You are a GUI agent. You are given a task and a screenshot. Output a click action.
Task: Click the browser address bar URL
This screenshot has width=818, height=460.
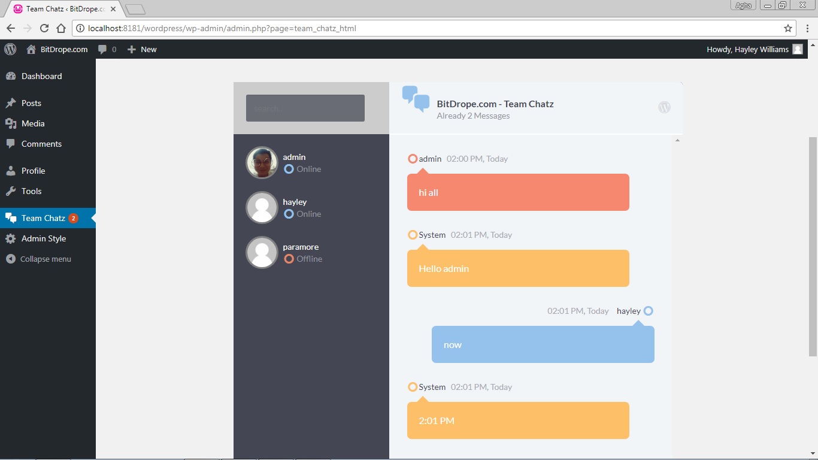click(222, 28)
